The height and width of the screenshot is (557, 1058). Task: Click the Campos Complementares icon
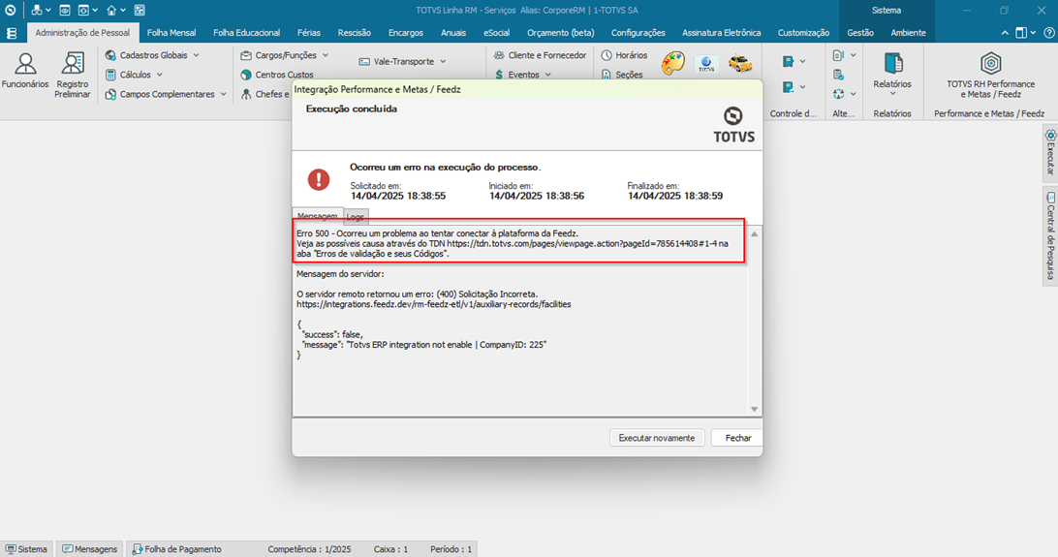tap(110, 94)
